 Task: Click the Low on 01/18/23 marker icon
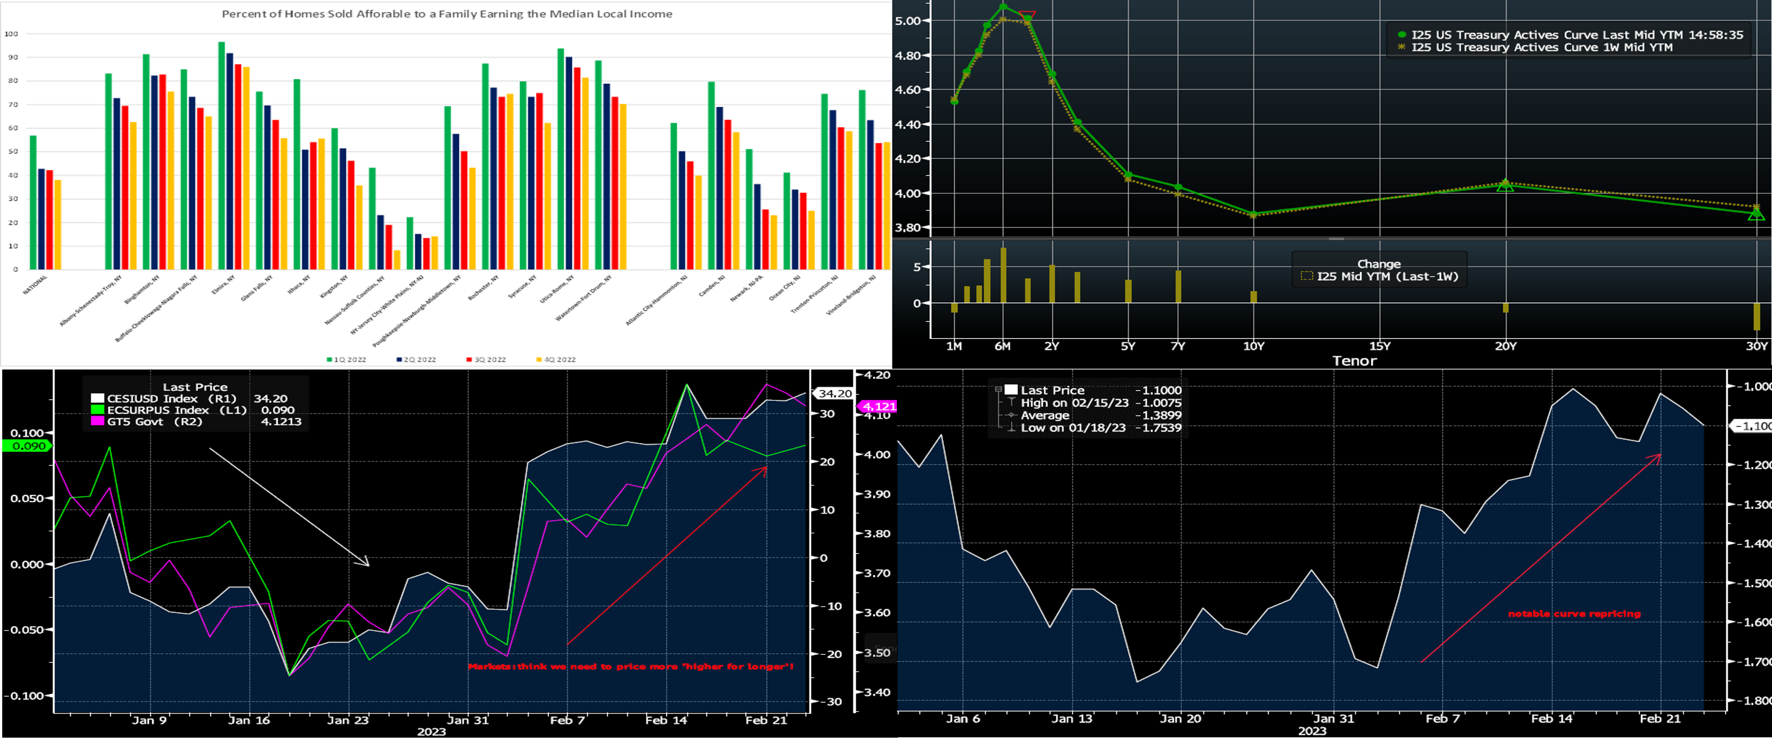point(1011,427)
